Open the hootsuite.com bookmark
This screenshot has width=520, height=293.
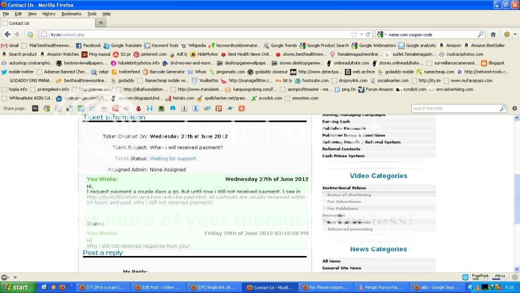coord(312,81)
